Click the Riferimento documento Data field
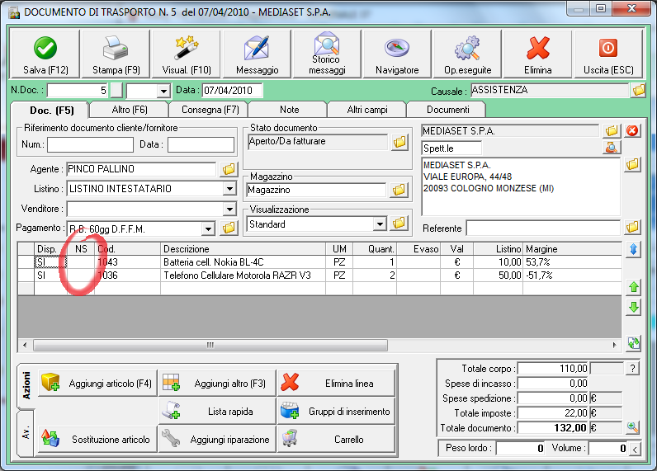The height and width of the screenshot is (471, 657). [201, 145]
